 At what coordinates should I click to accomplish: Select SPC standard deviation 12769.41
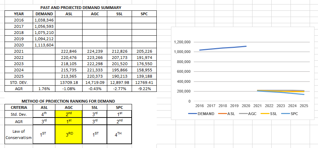[x=144, y=82]
